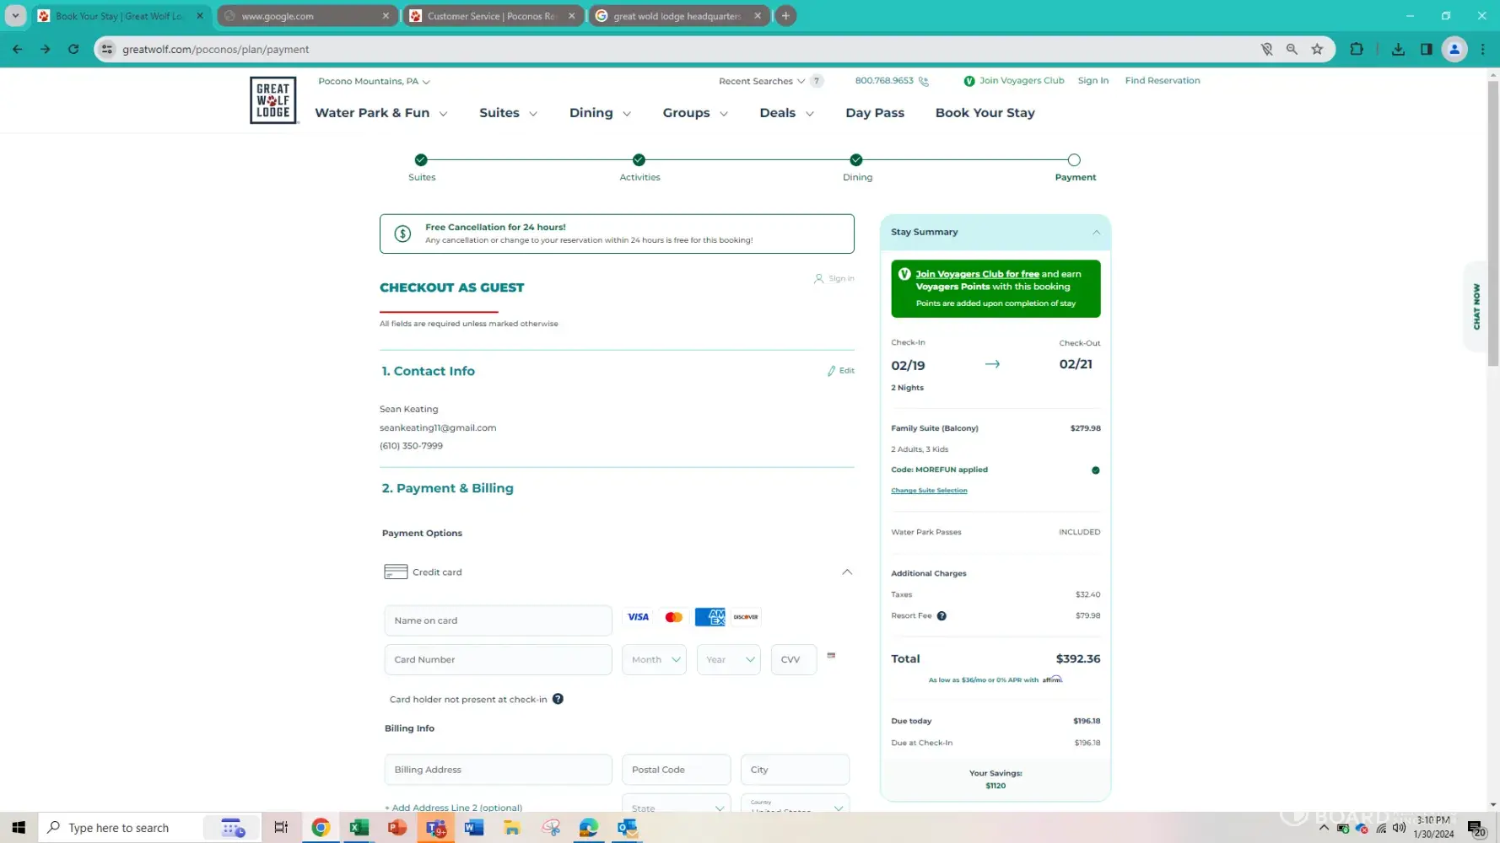Click the Billing Address field
Screen dimensions: 1500x843
(x=498, y=770)
